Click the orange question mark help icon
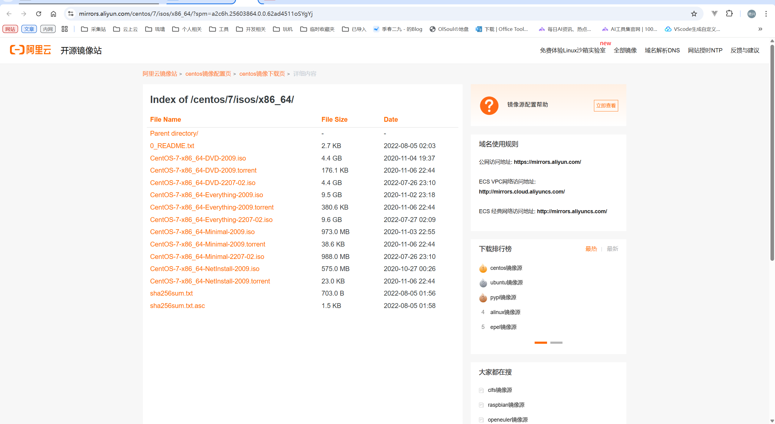Viewport: 775px width, 424px height. coord(489,105)
